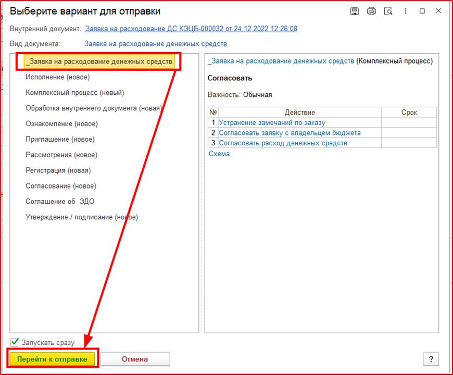Open the internal document link КЭЦБ-000032
The image size is (453, 375).
[191, 29]
